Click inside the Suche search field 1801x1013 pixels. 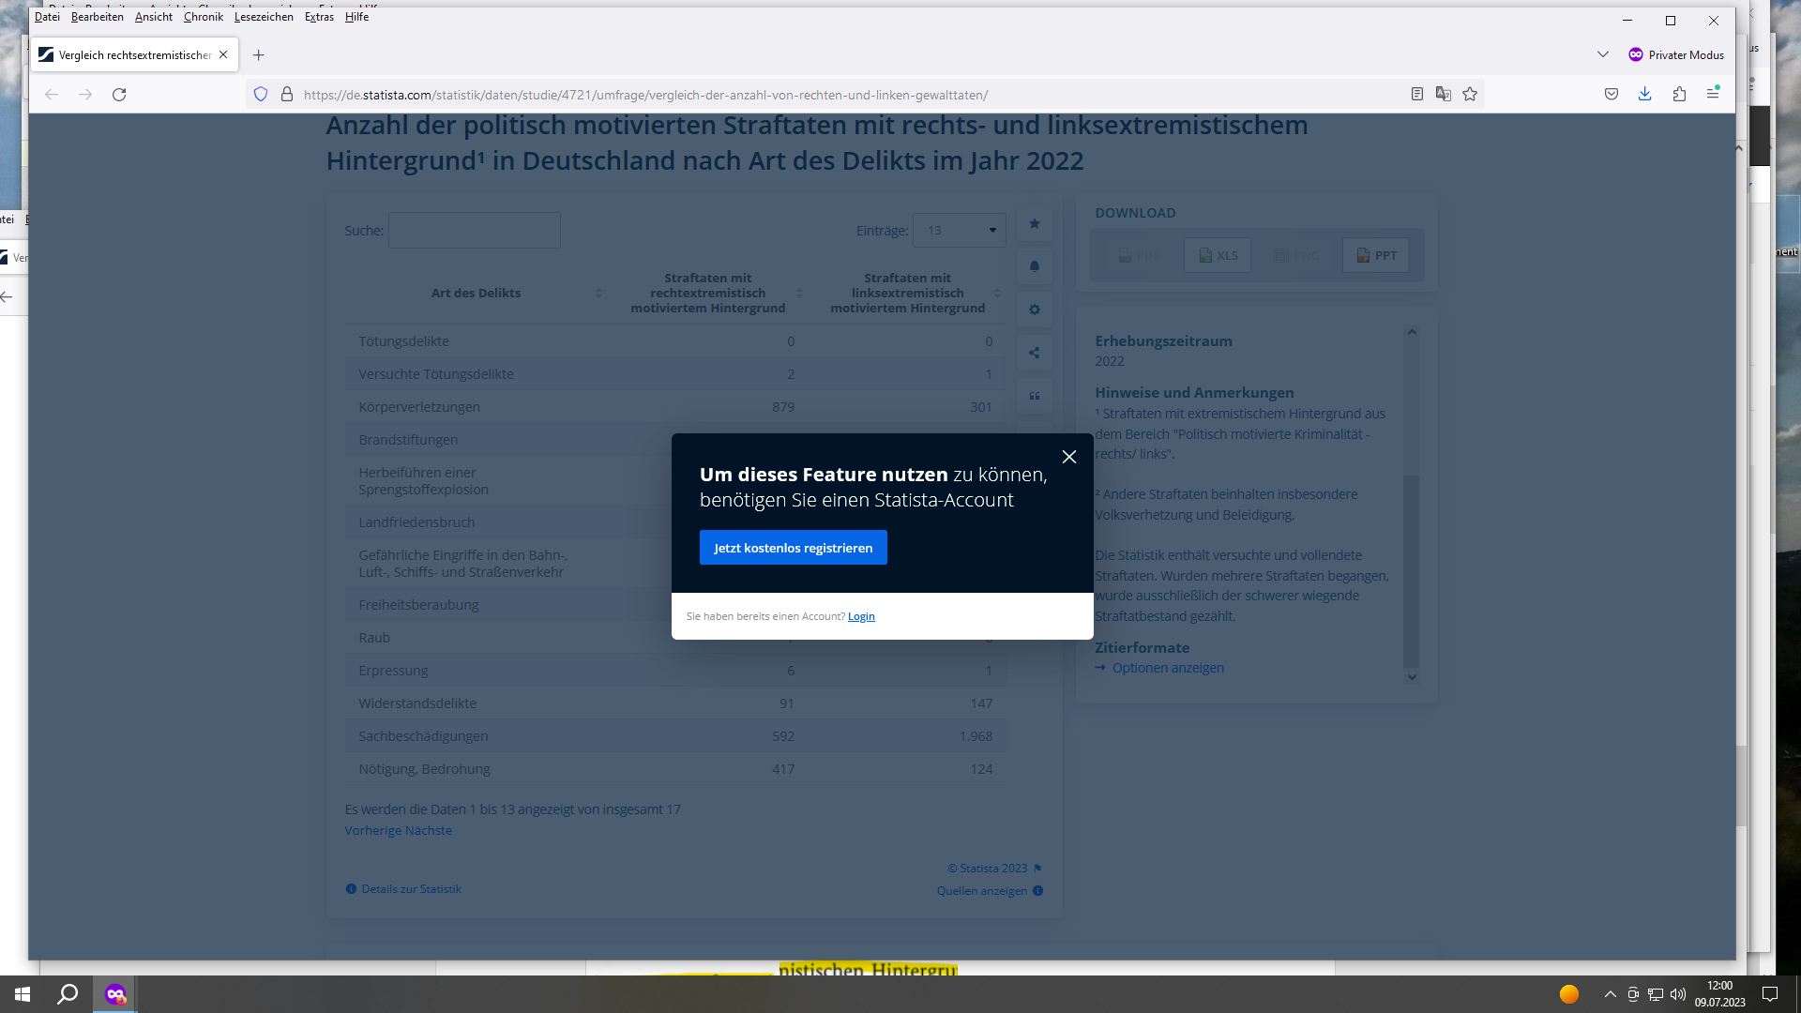pos(474,230)
